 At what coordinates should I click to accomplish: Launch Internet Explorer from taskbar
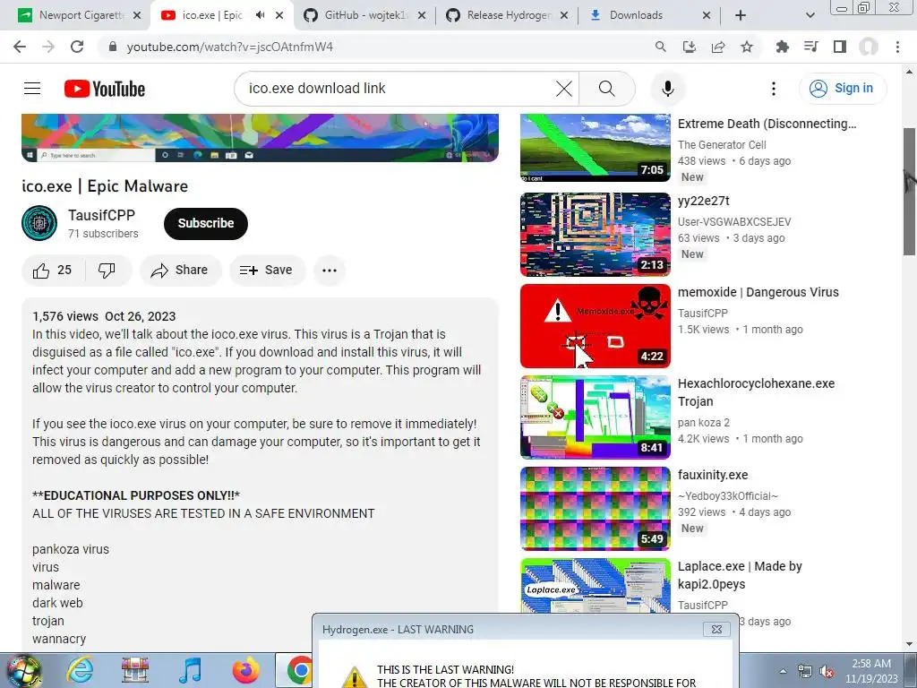click(x=80, y=670)
